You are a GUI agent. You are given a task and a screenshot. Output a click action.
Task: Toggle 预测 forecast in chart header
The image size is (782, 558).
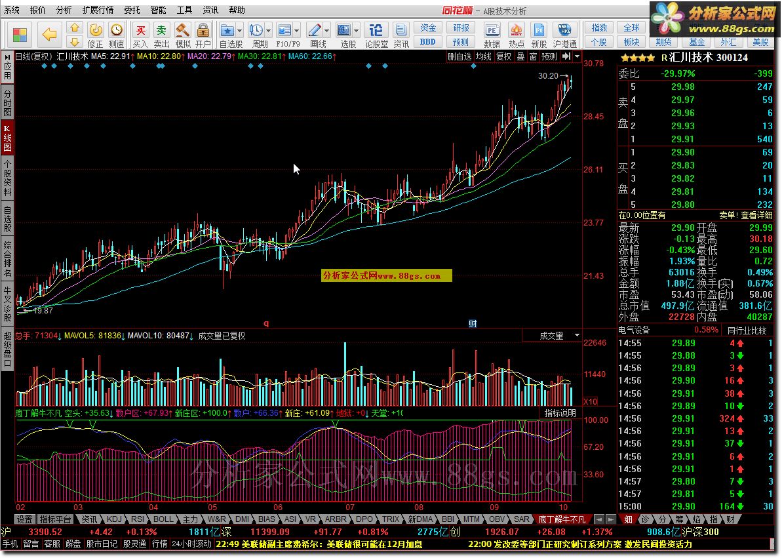point(549,56)
